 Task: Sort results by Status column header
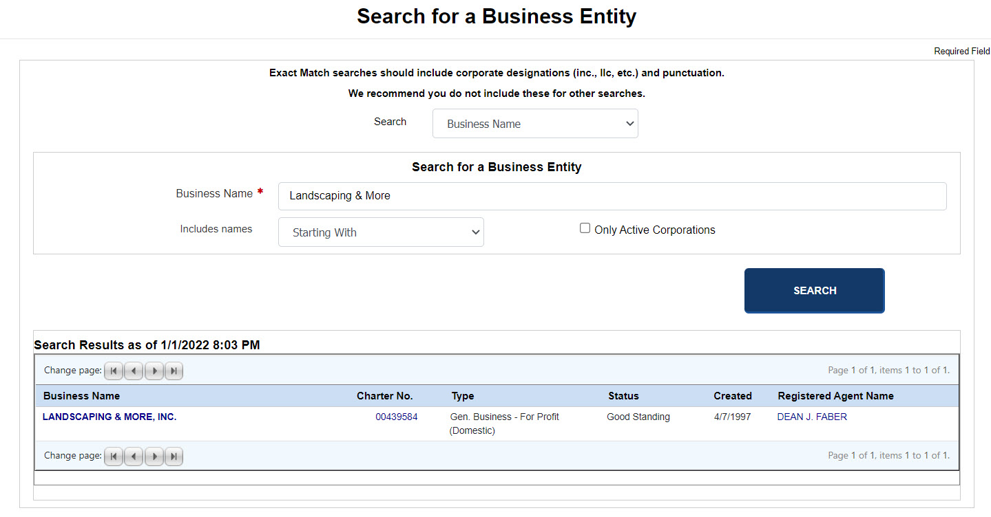tap(623, 396)
